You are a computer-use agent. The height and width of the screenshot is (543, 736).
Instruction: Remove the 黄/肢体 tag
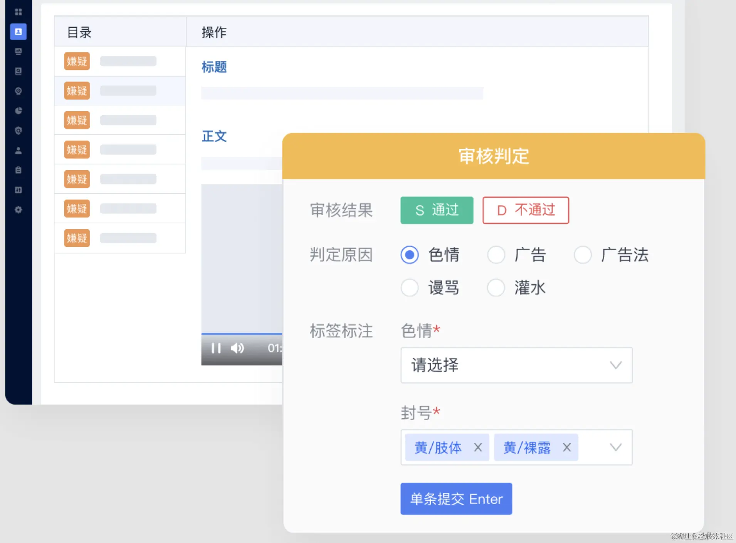point(478,447)
